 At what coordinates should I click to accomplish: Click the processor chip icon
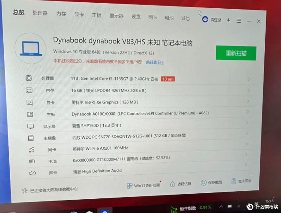tap(29, 78)
